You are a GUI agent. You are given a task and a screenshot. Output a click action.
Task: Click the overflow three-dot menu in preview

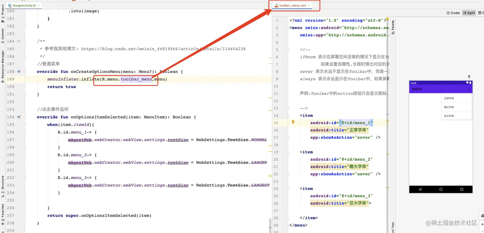pyautogui.click(x=469, y=89)
